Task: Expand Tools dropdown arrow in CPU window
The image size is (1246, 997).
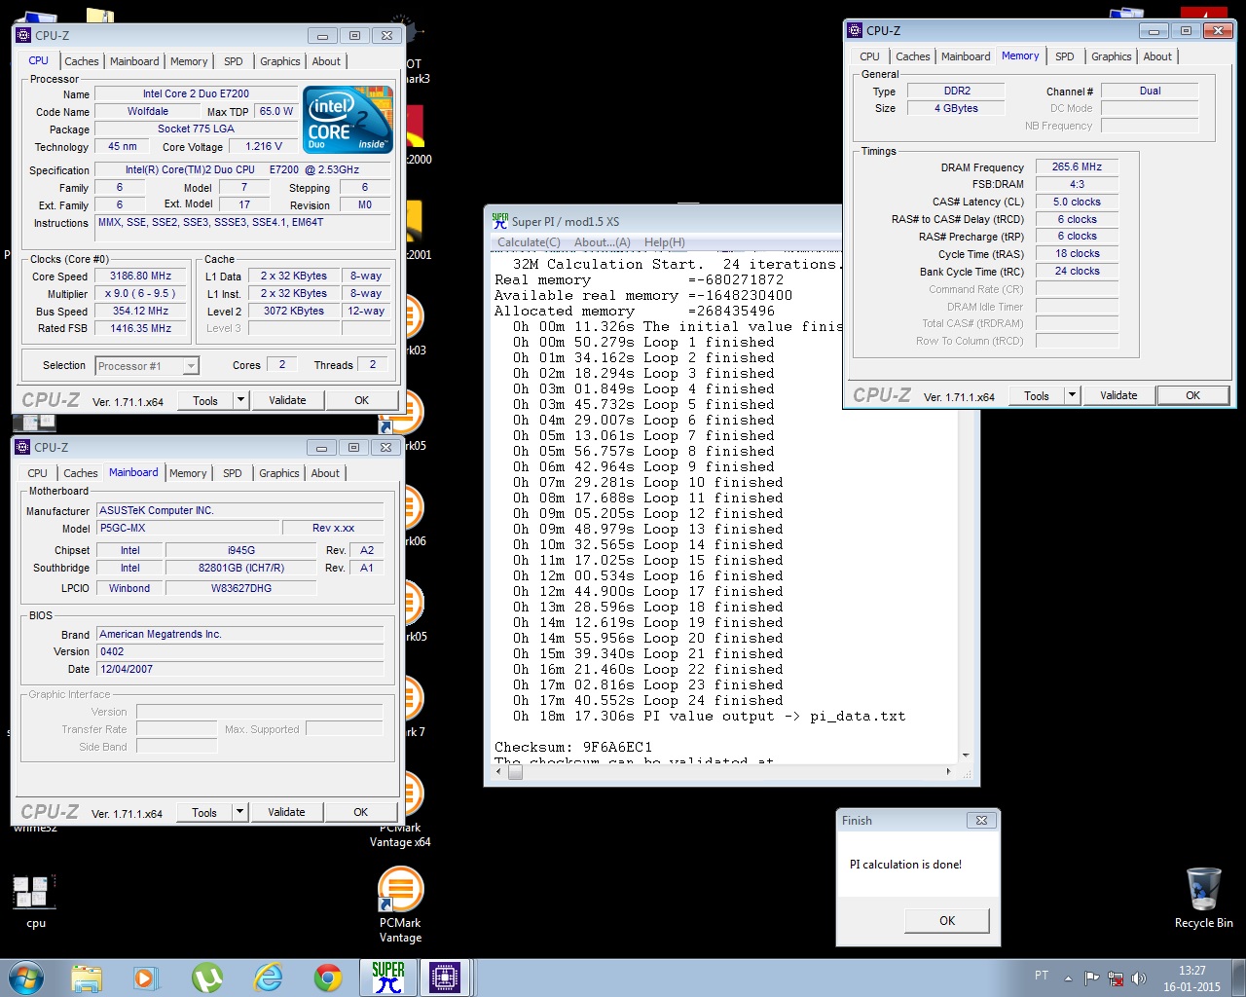Action: click(240, 400)
